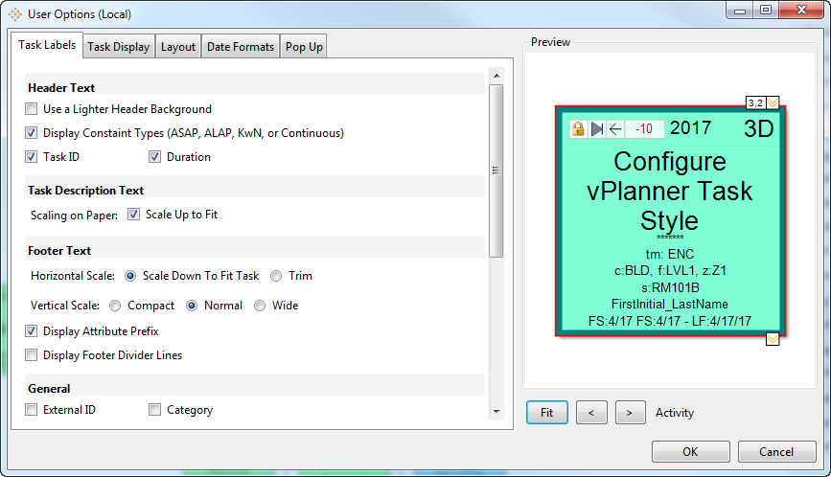The image size is (831, 477).
Task: Open the Task Display tab
Action: [x=119, y=47]
